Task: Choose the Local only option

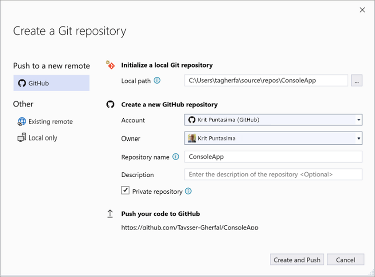Action: tap(37, 138)
